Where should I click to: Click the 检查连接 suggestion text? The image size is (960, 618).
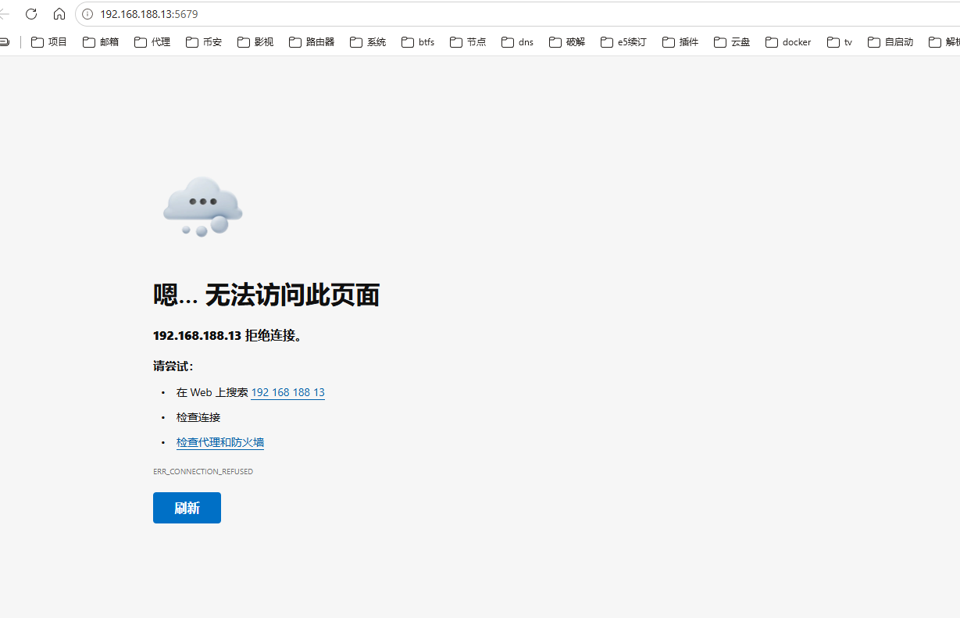click(x=198, y=417)
